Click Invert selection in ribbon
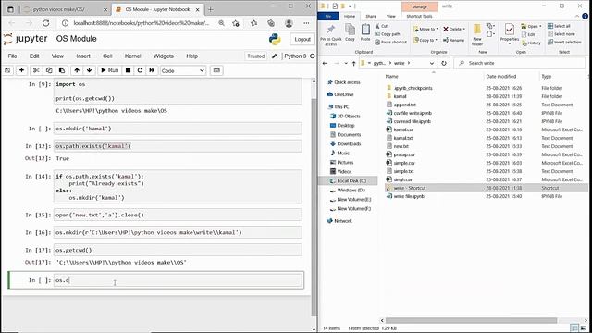Viewport: 592px width, 333px height. pos(564,42)
